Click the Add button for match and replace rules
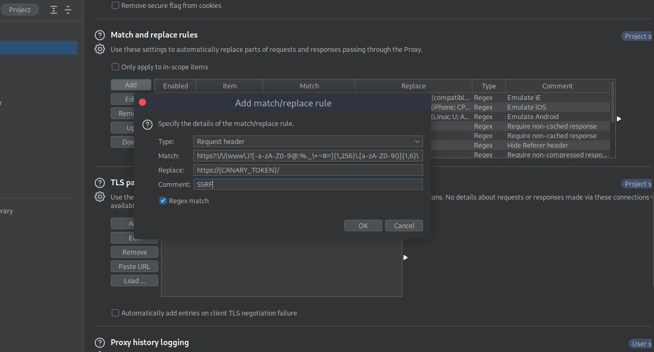This screenshot has height=352, width=654. [131, 85]
